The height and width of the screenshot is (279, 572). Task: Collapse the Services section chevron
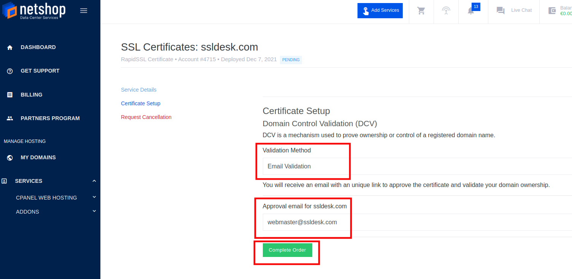(x=94, y=181)
